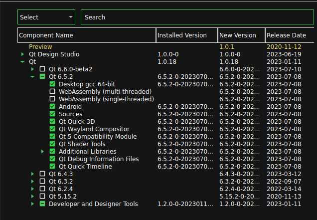Uncheck the Android component
This screenshot has height=220, width=317.
(52, 106)
